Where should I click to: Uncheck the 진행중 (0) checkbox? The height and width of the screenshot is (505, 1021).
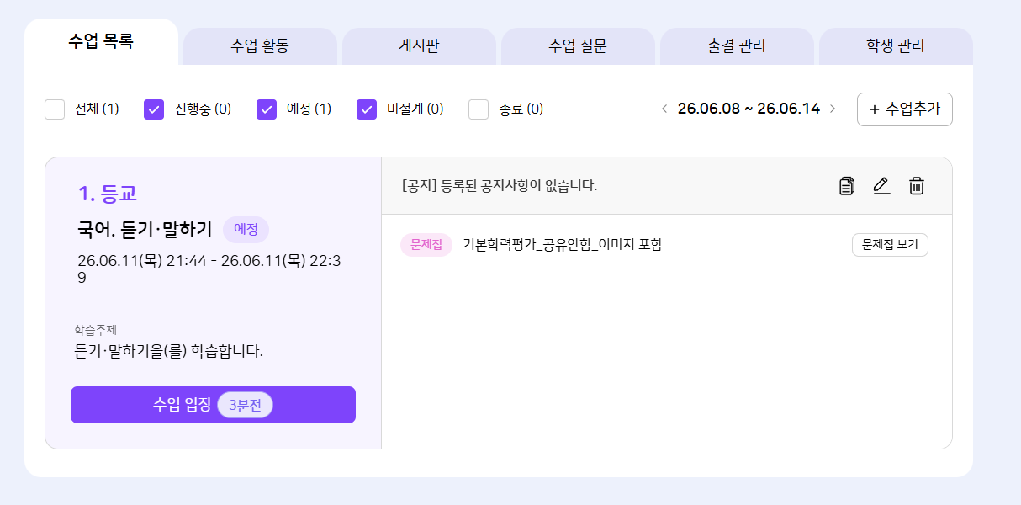pyautogui.click(x=154, y=109)
